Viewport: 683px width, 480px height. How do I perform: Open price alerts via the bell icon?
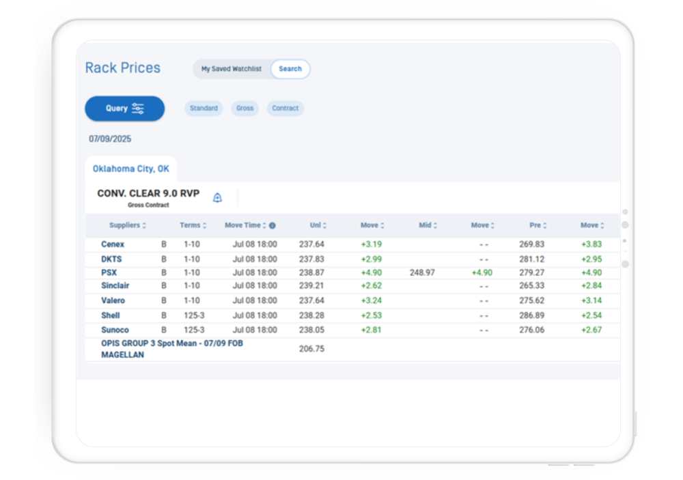pos(218,197)
